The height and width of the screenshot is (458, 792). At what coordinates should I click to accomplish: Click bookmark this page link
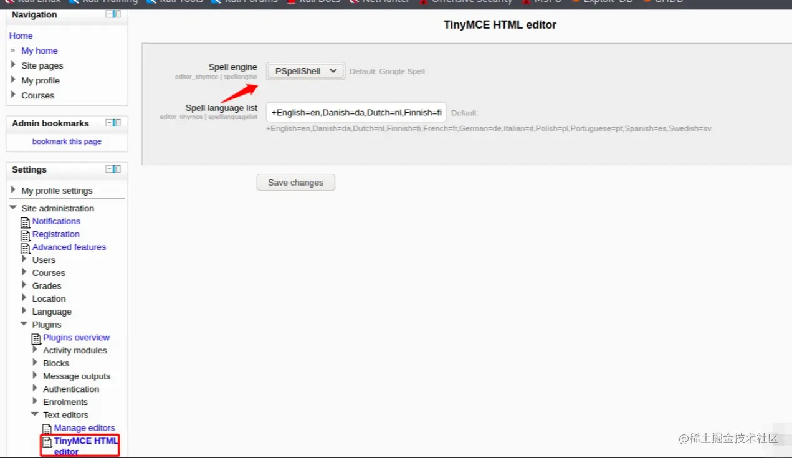click(x=67, y=141)
